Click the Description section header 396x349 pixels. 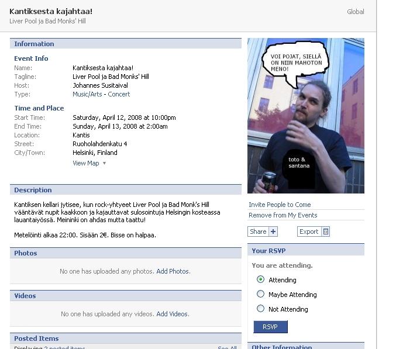coord(126,190)
